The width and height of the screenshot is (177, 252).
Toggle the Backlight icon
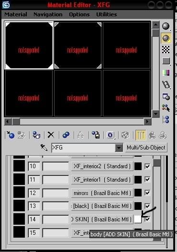point(166,38)
